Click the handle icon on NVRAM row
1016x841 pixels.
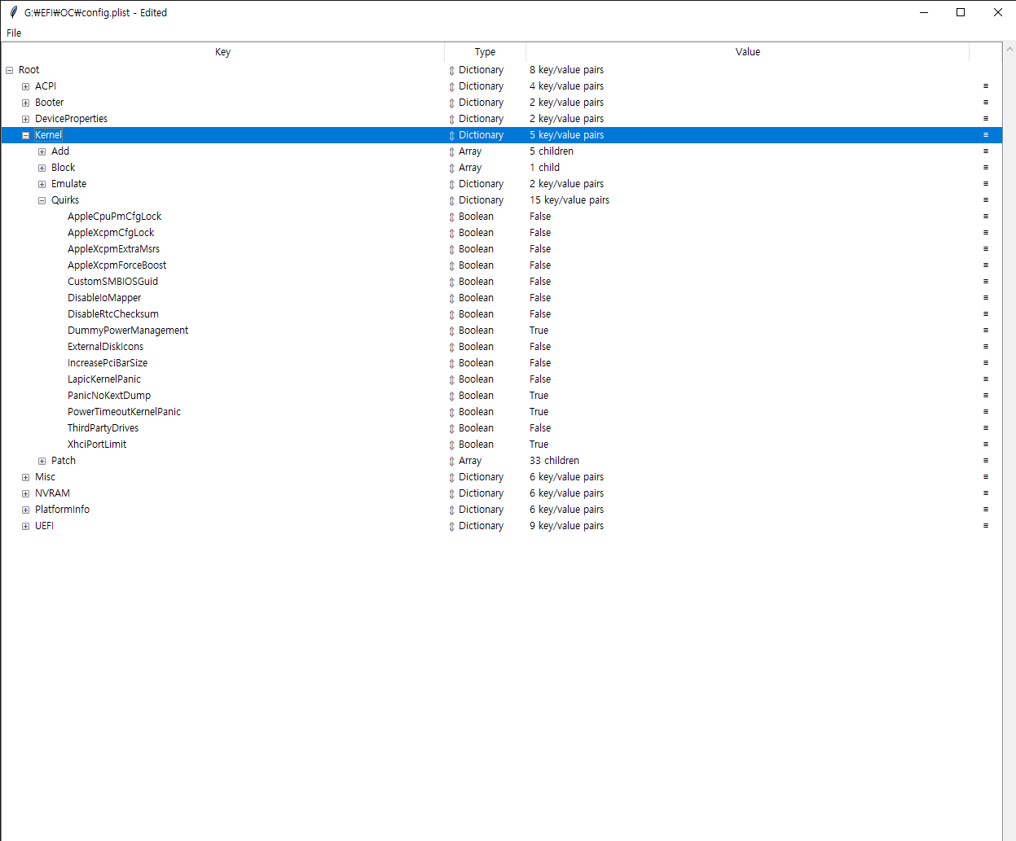985,493
